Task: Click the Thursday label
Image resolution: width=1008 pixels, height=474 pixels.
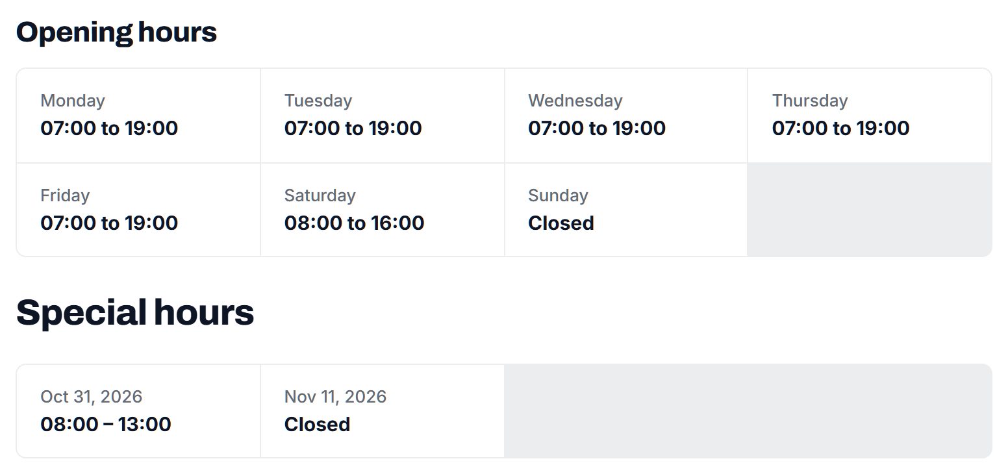Action: (810, 101)
